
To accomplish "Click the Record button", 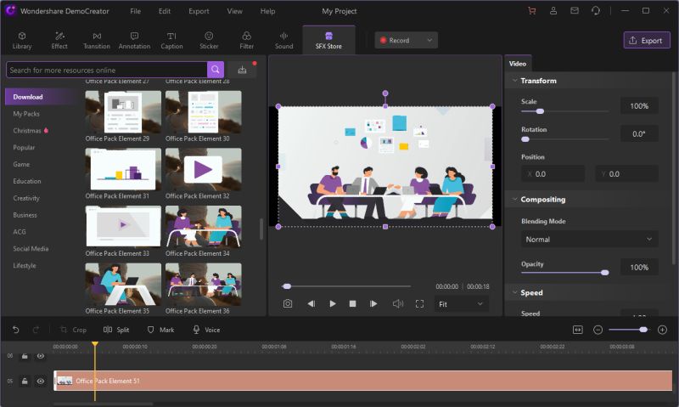I will tap(399, 40).
